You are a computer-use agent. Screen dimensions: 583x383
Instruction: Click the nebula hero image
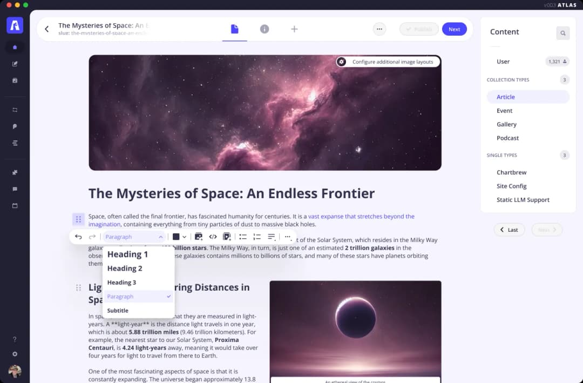[265, 113]
